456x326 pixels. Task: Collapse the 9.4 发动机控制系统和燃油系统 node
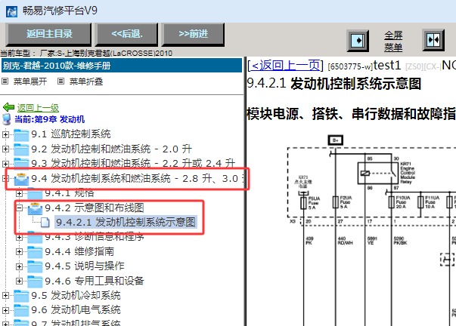(x=5, y=179)
